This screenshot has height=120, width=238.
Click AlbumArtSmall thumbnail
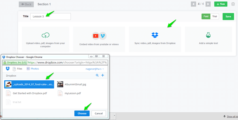pos(60,84)
